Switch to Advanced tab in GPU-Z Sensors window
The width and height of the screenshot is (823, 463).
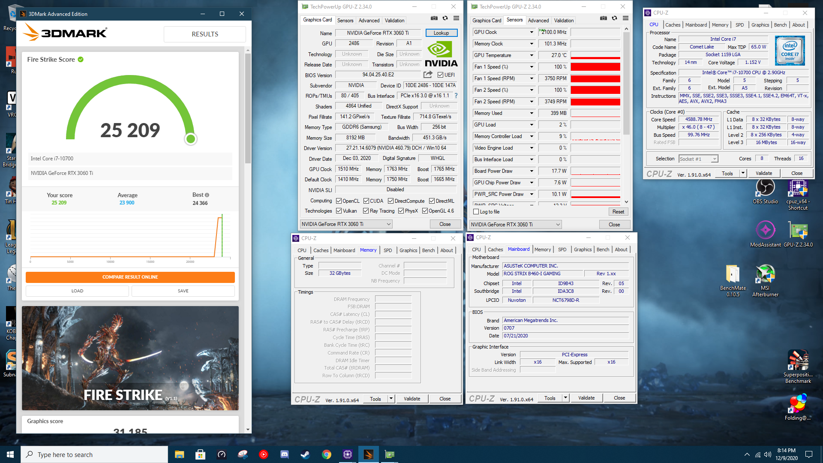point(538,21)
